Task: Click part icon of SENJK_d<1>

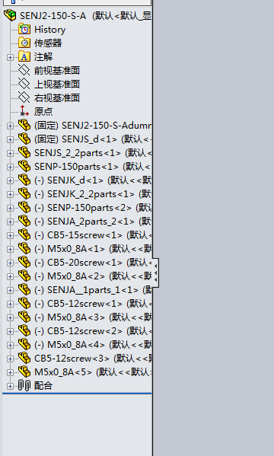Action: tap(24, 180)
